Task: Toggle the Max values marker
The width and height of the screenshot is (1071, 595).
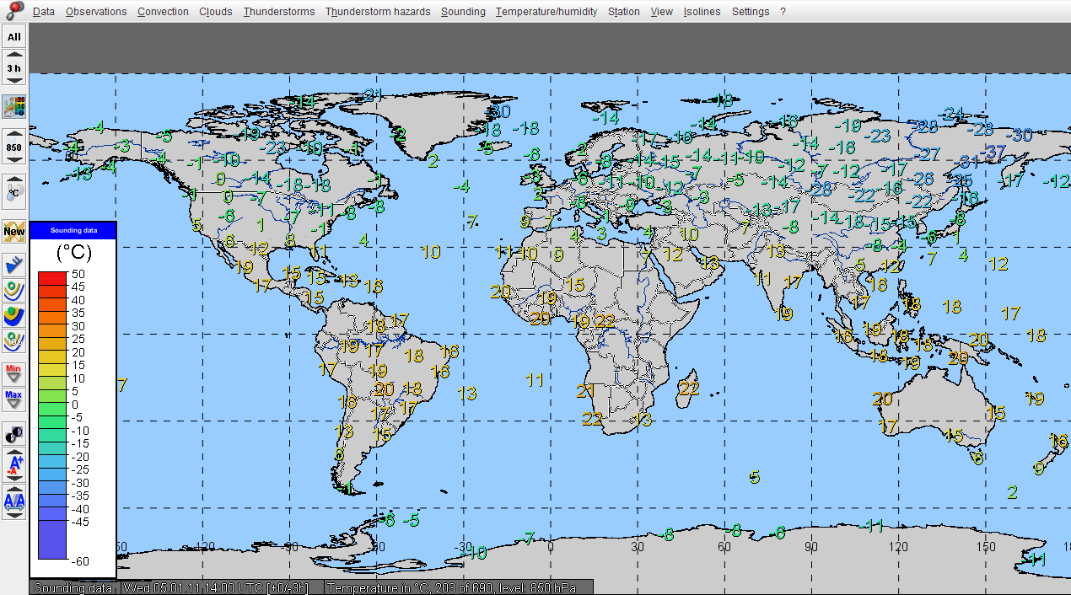Action: [x=14, y=399]
